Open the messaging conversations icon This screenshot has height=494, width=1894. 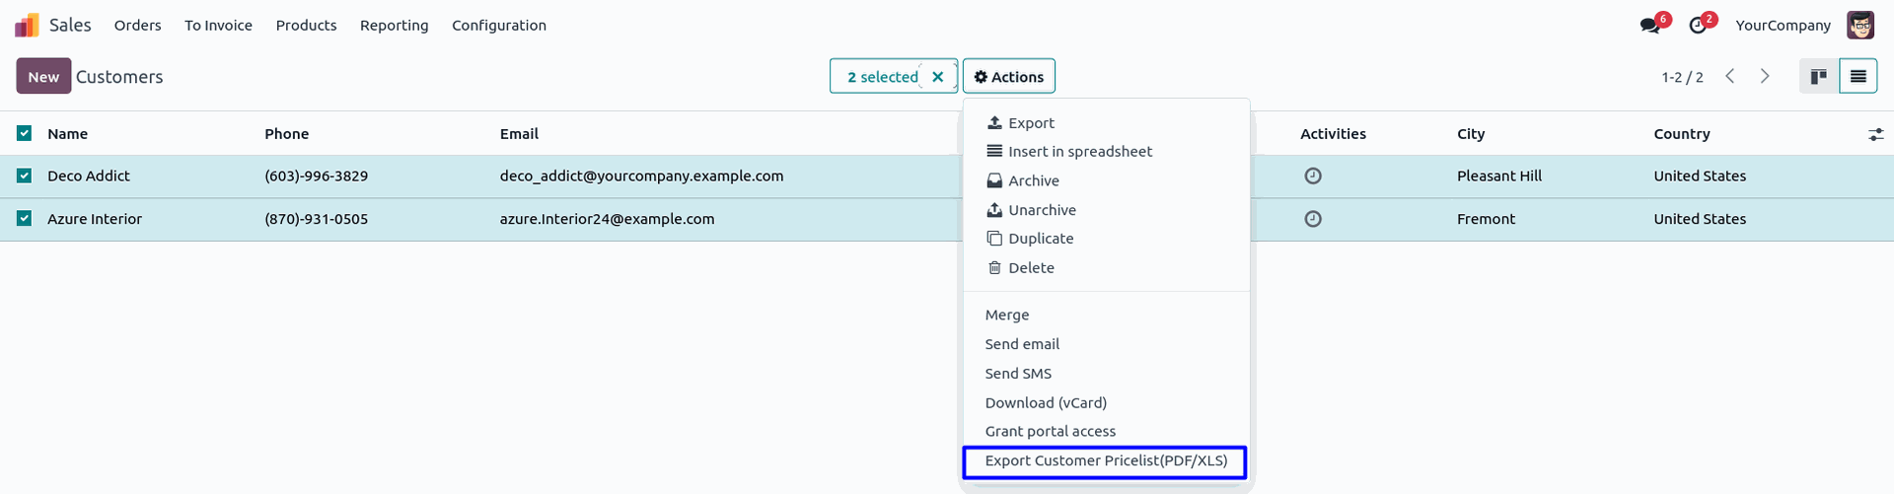(1649, 26)
